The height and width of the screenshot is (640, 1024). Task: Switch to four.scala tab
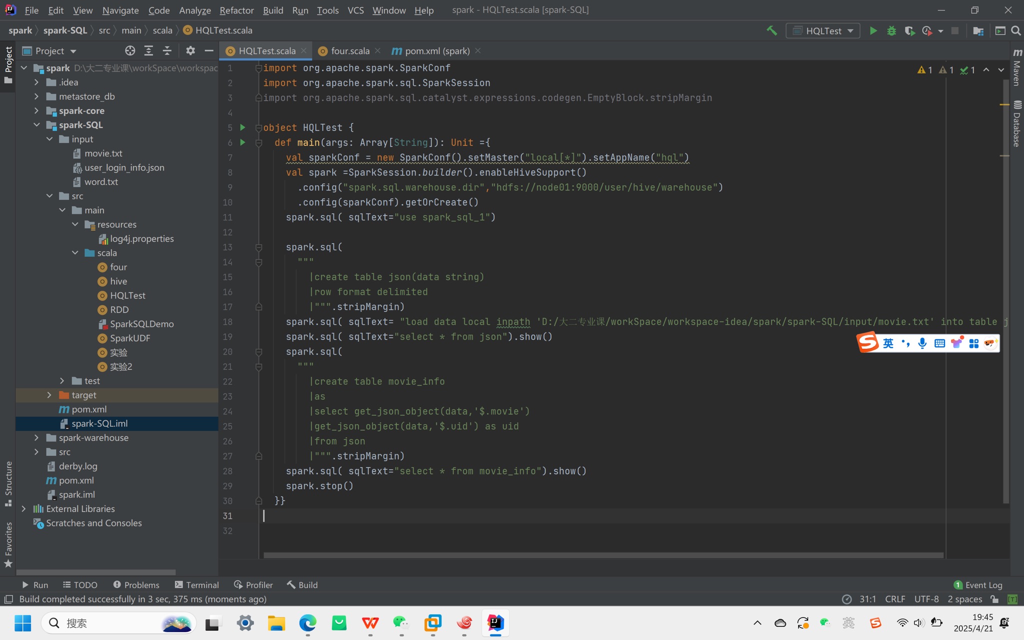click(x=349, y=51)
